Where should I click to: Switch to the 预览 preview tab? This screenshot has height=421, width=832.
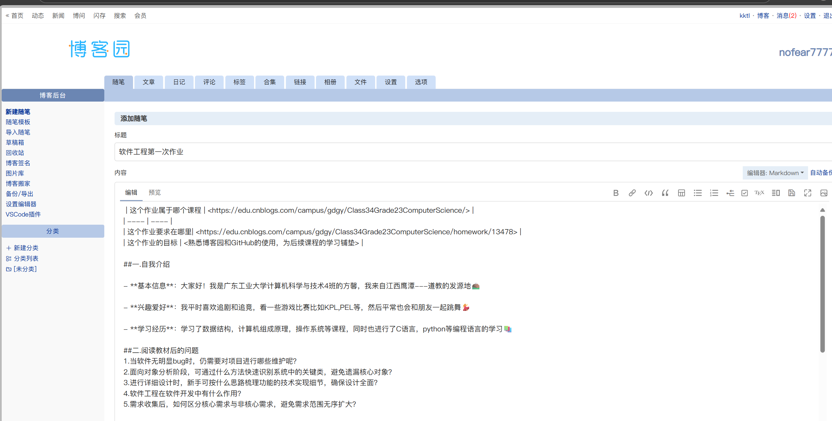tap(155, 192)
